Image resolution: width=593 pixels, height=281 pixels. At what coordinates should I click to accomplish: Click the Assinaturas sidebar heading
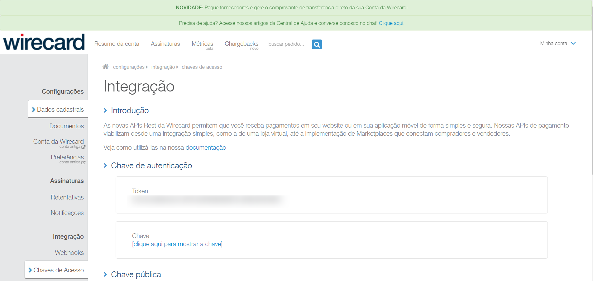tap(67, 181)
